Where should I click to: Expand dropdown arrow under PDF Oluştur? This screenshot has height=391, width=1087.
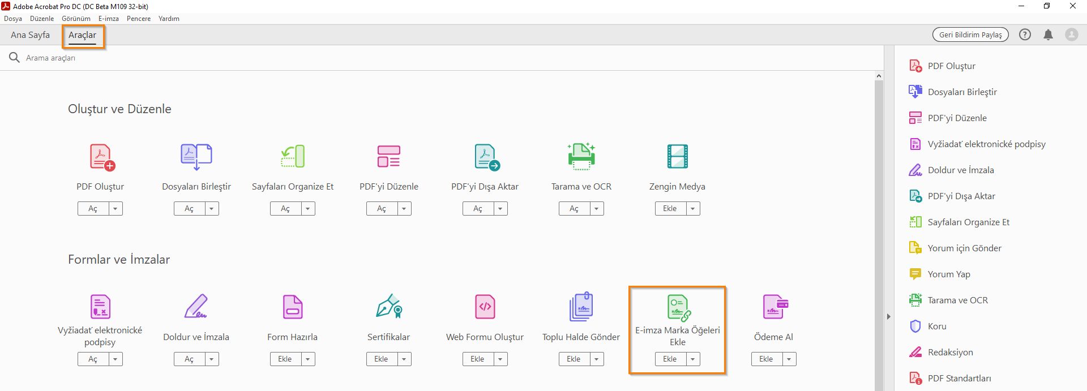115,209
